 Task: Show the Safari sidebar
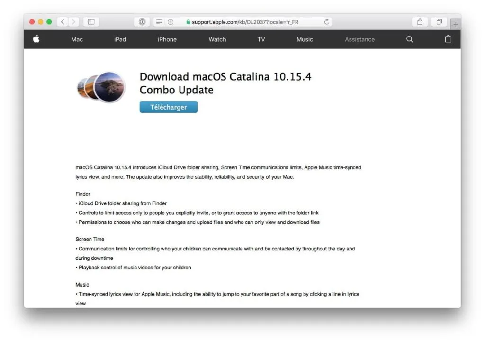pyautogui.click(x=91, y=22)
